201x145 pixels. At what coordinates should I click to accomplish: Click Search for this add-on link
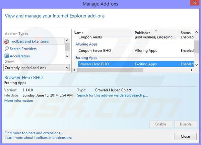tap(112, 95)
